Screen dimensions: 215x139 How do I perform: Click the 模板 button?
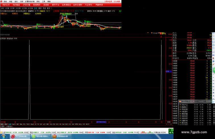pos(6,124)
